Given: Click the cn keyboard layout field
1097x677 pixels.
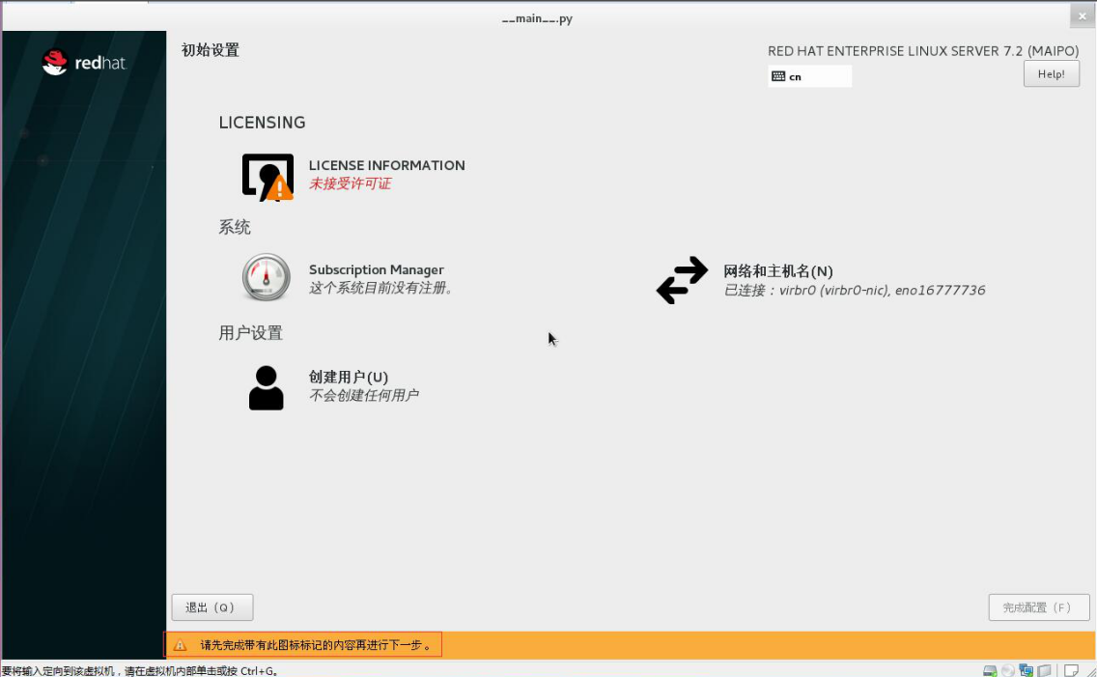Looking at the screenshot, I should tap(809, 76).
